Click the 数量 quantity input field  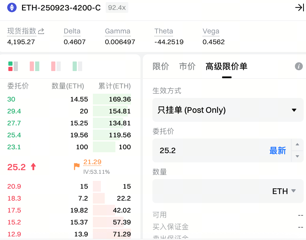click(208, 191)
